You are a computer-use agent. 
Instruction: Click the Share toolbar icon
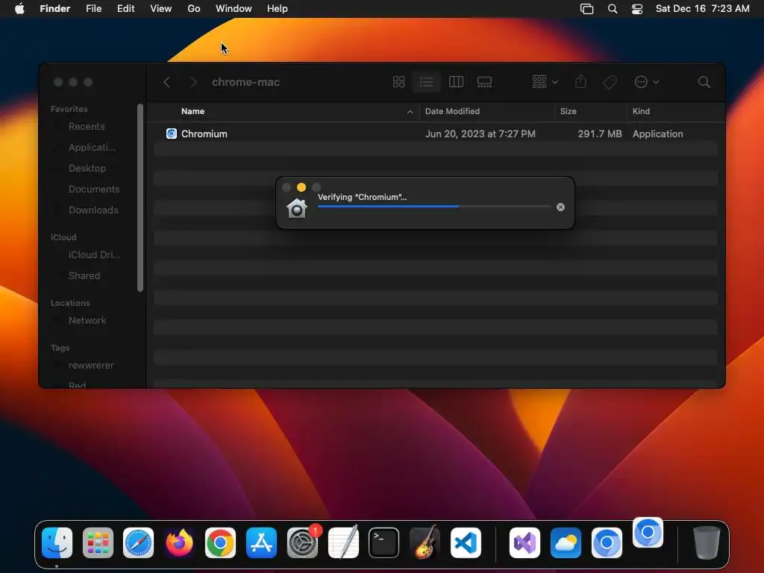tap(580, 82)
